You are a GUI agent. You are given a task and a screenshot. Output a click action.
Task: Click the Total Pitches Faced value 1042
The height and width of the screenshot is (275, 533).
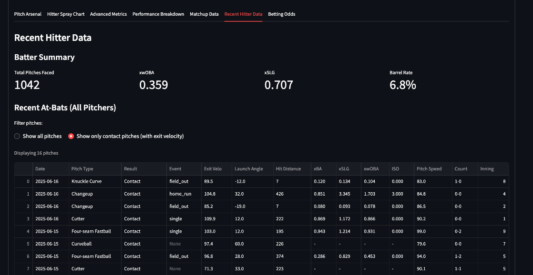(x=27, y=86)
